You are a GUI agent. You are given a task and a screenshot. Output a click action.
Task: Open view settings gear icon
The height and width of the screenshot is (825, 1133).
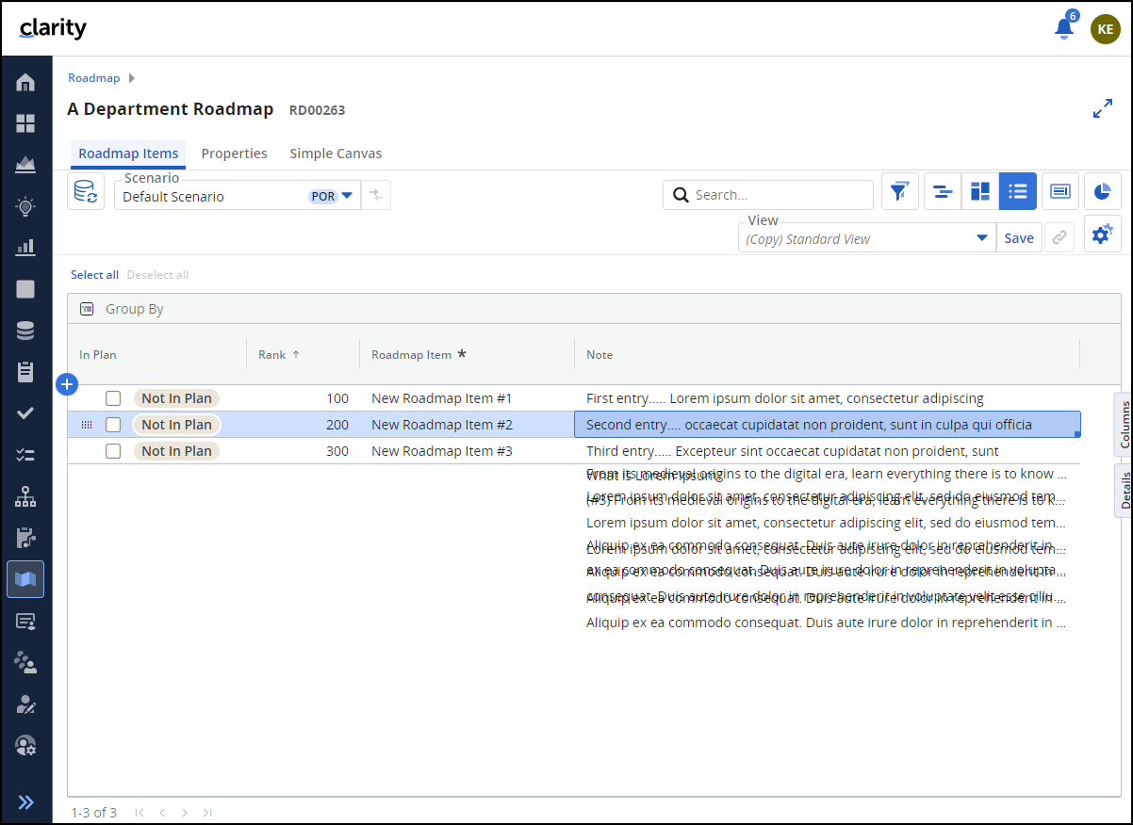[x=1102, y=235]
